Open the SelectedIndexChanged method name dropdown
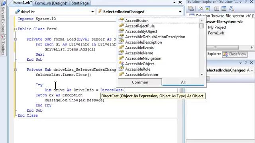This screenshot has height=143, width=255. pos(180,12)
